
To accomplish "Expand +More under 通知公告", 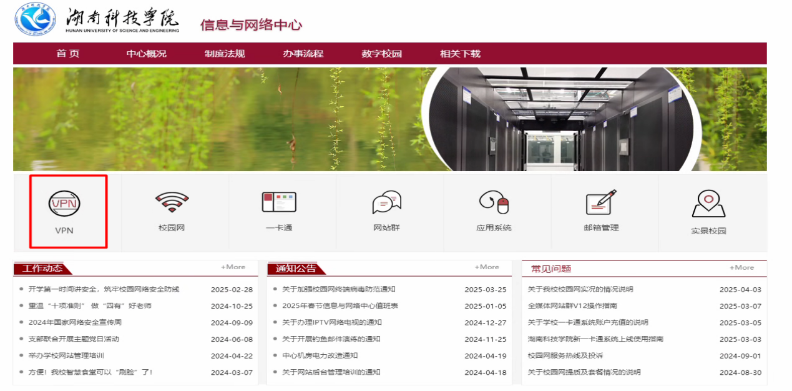I will pos(487,267).
